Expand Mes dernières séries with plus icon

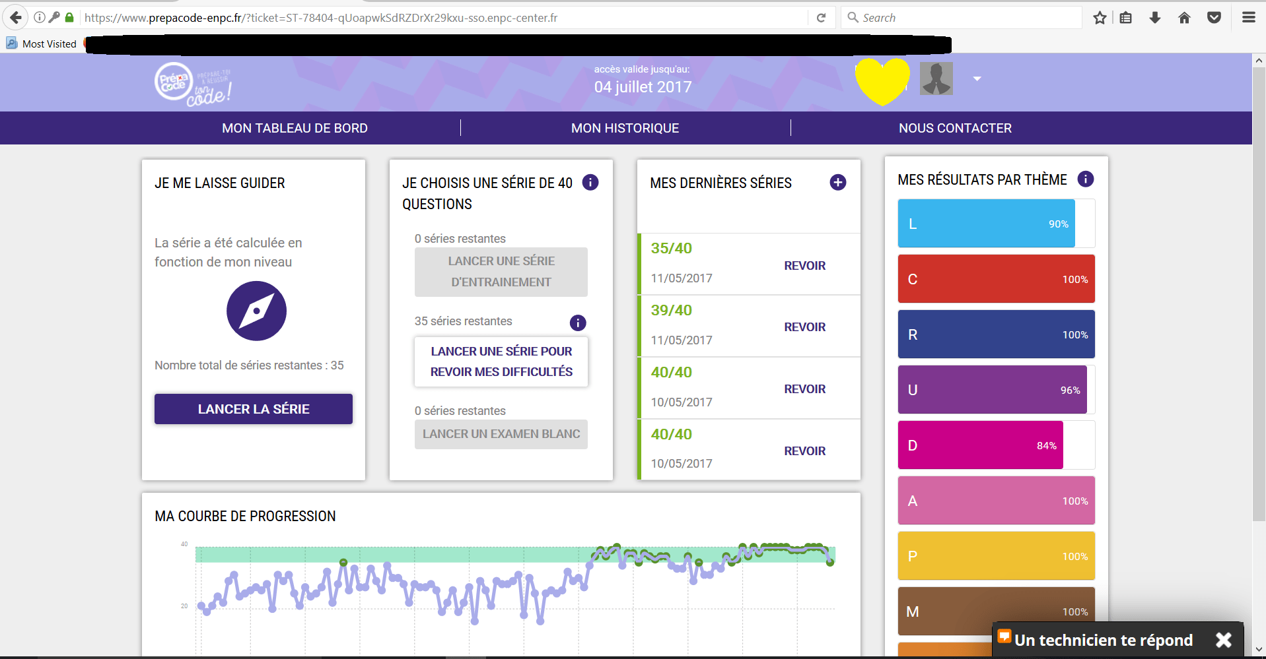(838, 182)
